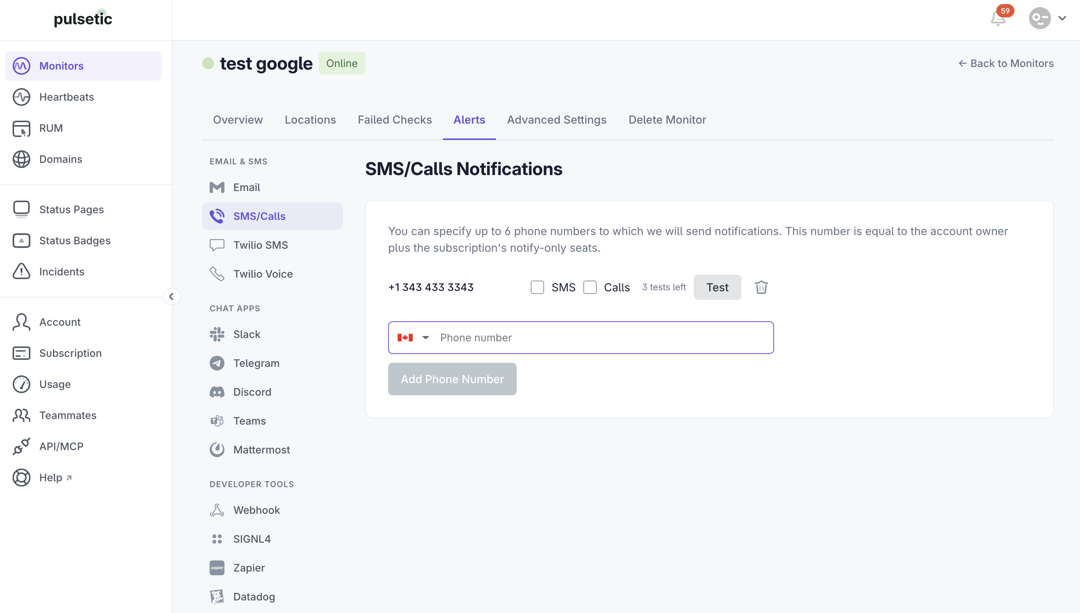The image size is (1080, 613).
Task: Select the Telegram icon
Action: (x=217, y=363)
